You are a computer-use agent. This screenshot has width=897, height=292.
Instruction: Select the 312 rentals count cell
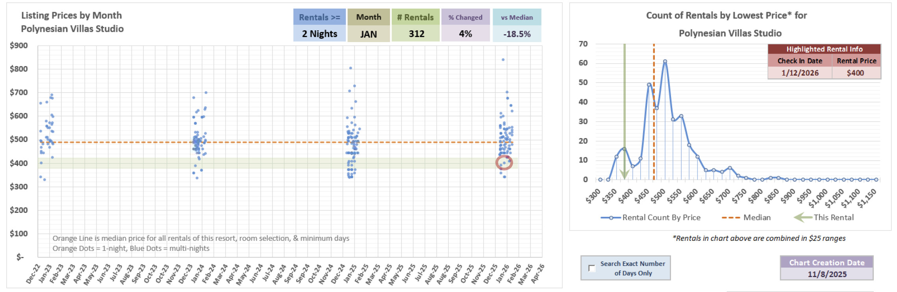[x=416, y=34]
